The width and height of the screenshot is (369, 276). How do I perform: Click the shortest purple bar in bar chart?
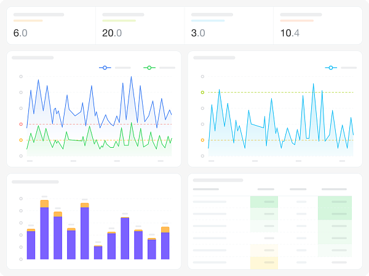(98, 252)
